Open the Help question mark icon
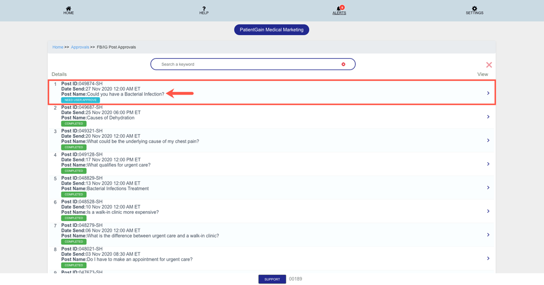544x285 pixels. pyautogui.click(x=203, y=8)
